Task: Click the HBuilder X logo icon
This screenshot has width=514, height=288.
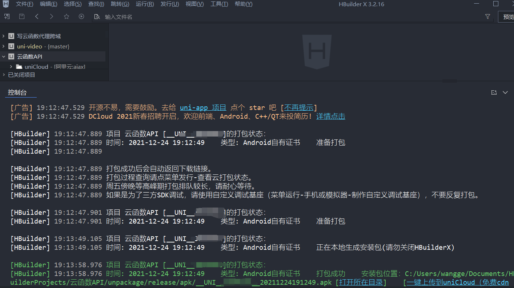Action: [x=6, y=4]
